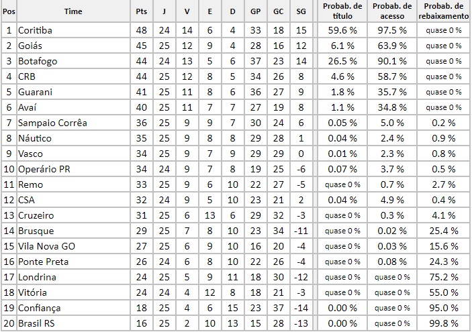The width and height of the screenshot is (472, 332).
Task: Click the Pts column header
Action: (141, 11)
